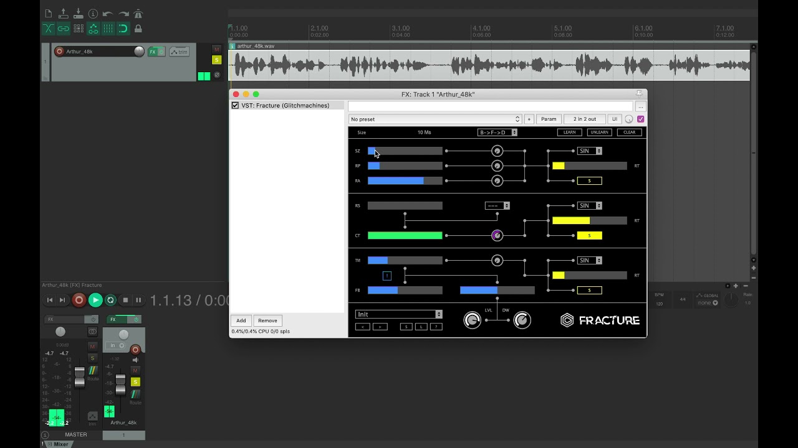Viewport: 798px width, 448px height.
Task: Click the Add button in FX window
Action: point(241,320)
